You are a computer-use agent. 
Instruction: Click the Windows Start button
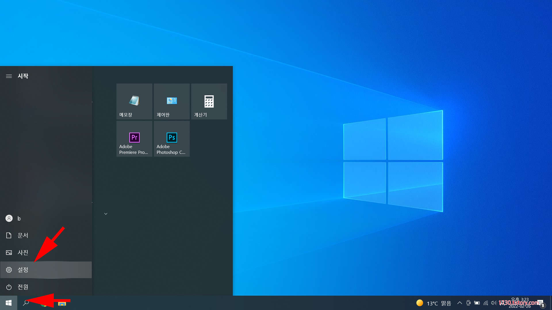coord(9,303)
